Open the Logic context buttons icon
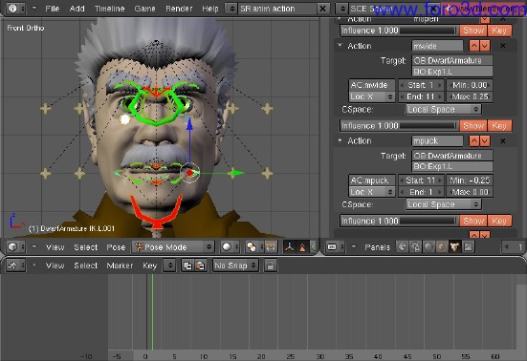 pos(402,247)
